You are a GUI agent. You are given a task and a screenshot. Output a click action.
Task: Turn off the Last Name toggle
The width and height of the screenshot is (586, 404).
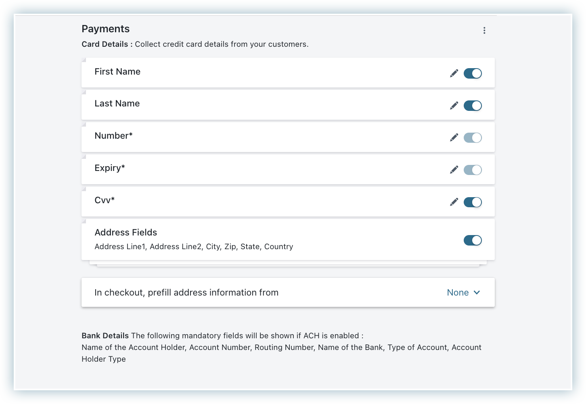(x=473, y=106)
